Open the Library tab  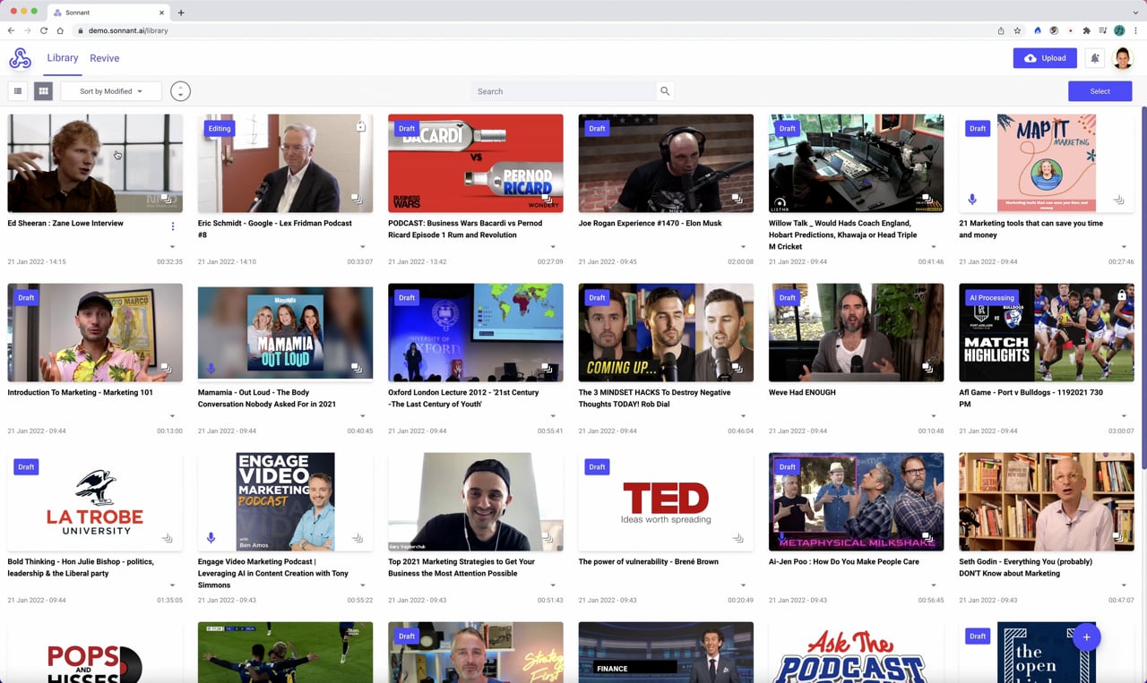63,58
